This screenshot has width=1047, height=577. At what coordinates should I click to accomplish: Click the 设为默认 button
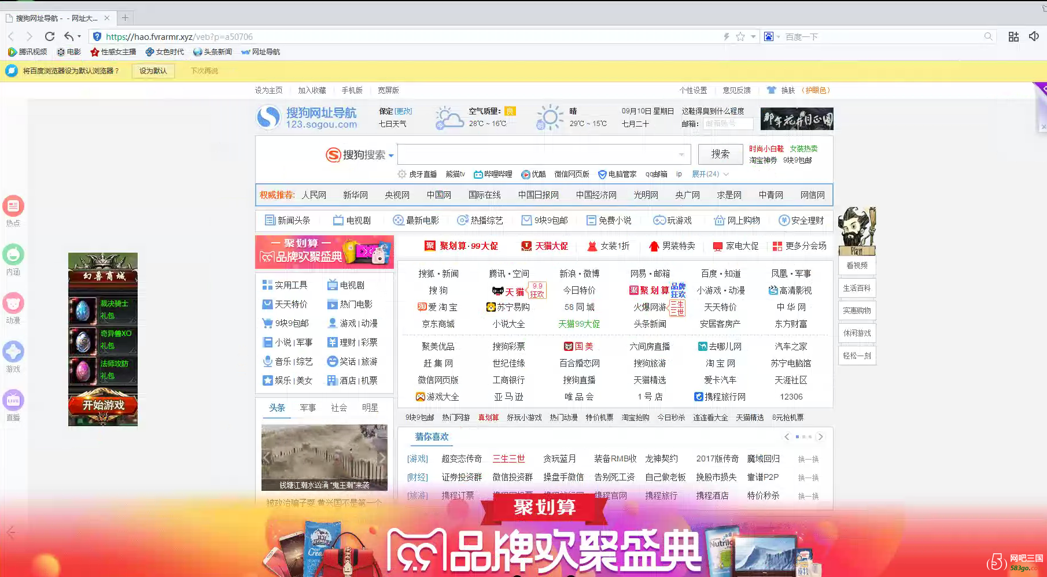pyautogui.click(x=153, y=71)
